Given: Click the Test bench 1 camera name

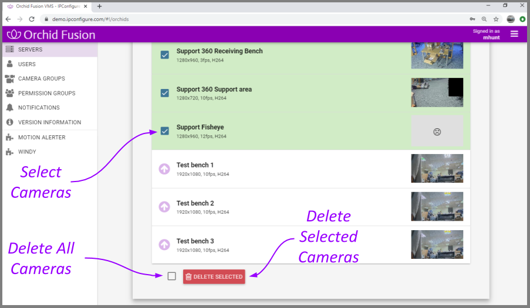Looking at the screenshot, I should click(195, 165).
